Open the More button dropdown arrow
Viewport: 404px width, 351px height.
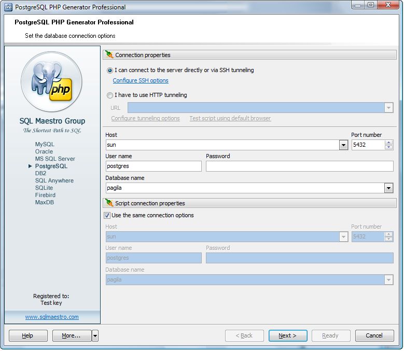point(95,336)
